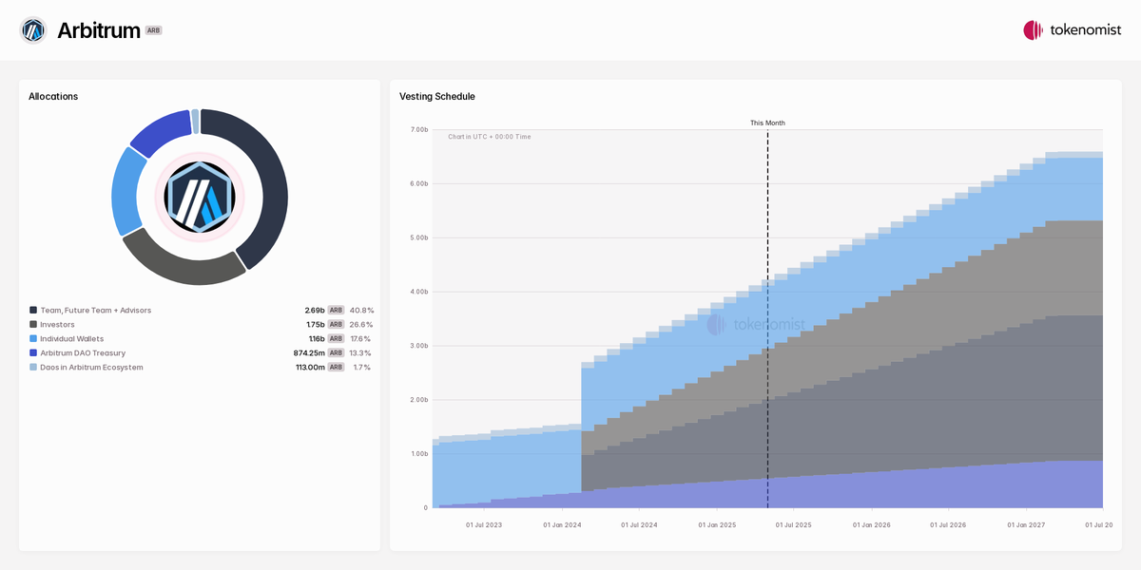Select the Daos in Arbitrum Ecosystem color swatch
This screenshot has height=570, width=1141.
(33, 368)
